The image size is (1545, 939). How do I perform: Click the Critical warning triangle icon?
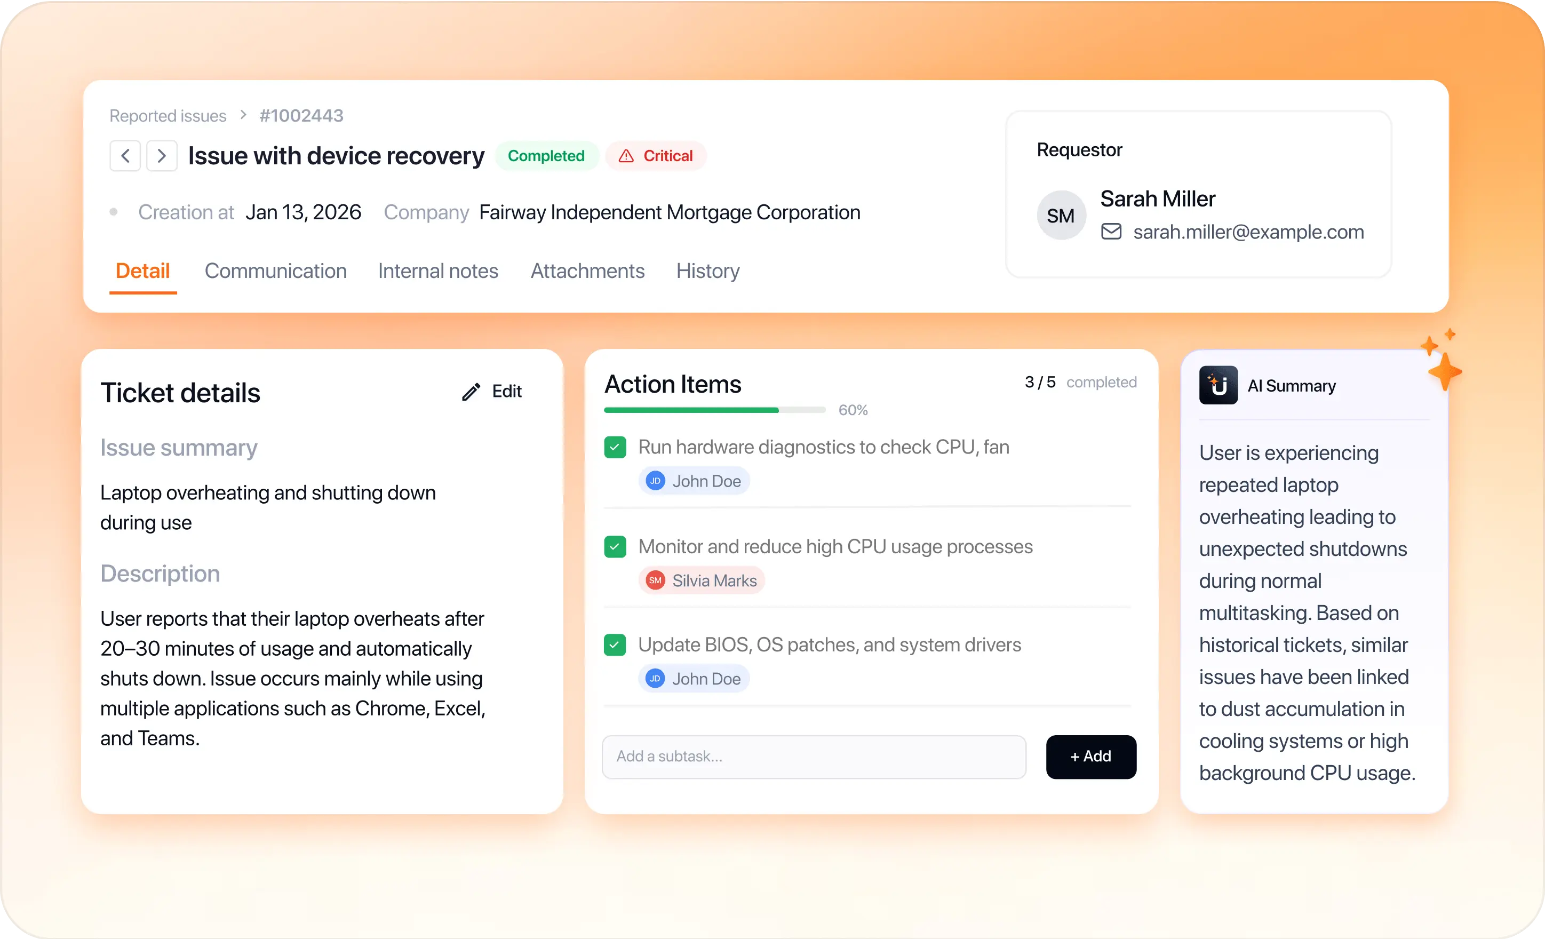[626, 156]
